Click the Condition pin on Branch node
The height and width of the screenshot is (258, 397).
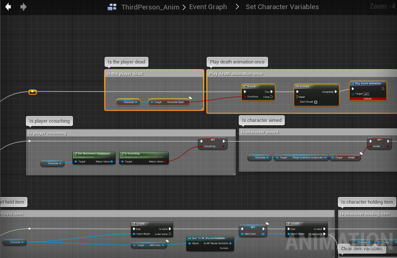pyautogui.click(x=245, y=97)
